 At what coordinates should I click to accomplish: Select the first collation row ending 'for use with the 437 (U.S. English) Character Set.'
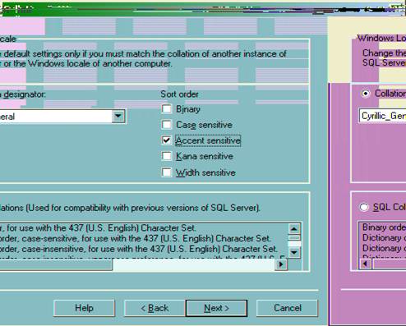pos(143,228)
